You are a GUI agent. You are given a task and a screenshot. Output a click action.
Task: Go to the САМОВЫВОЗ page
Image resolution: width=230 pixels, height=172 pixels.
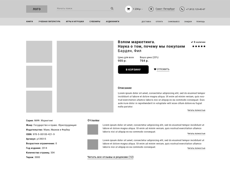(x=174, y=21)
